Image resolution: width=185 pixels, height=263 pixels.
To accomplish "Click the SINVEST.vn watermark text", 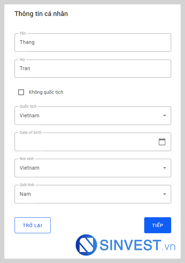I will (138, 245).
